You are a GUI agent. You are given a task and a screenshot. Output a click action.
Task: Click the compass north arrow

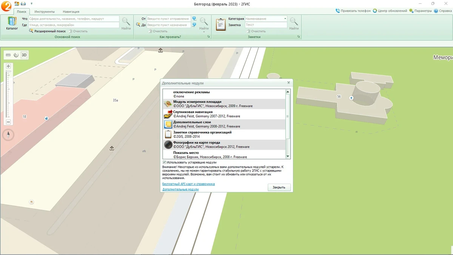pos(8,134)
